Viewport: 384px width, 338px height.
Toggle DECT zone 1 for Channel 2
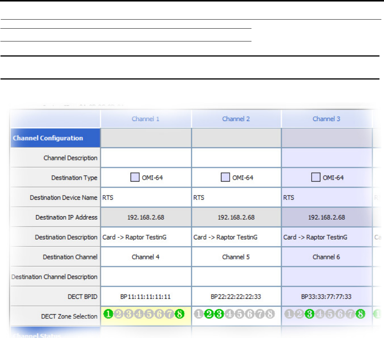(x=199, y=314)
